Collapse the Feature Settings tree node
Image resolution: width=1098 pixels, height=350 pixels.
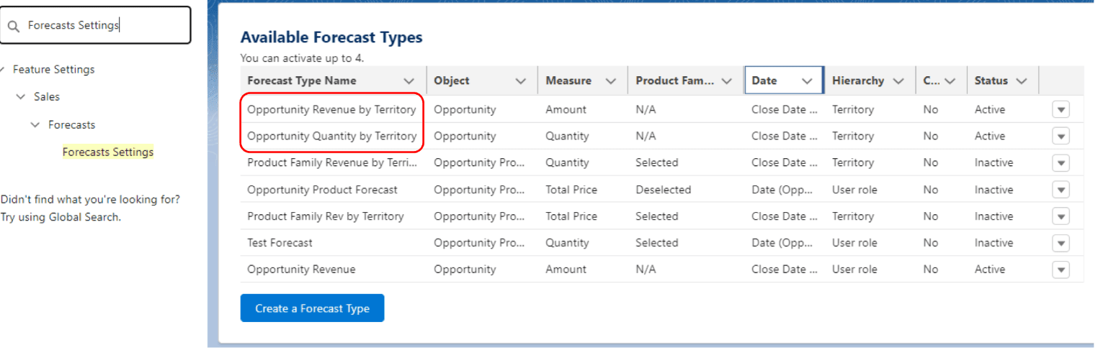(x=3, y=70)
